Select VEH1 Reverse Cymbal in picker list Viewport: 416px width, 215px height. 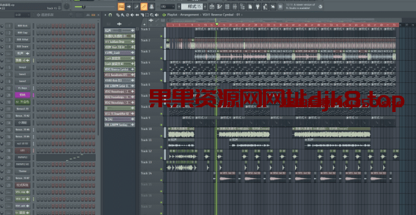[x=117, y=69]
